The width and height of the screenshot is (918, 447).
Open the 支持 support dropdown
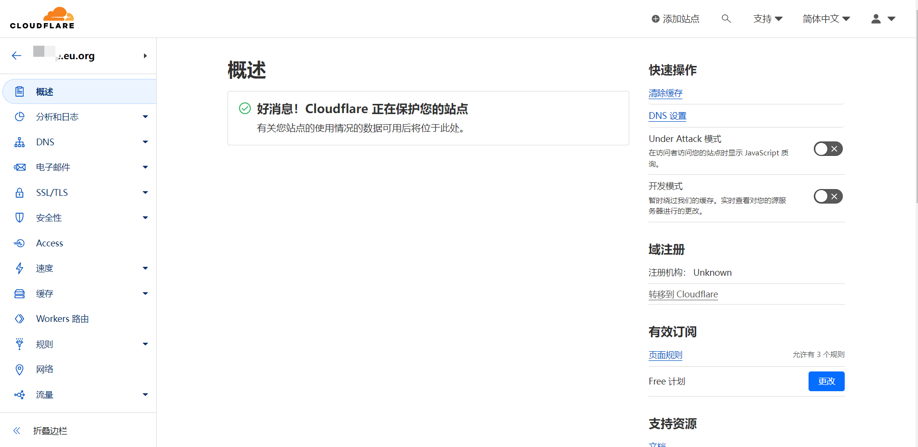coord(768,19)
